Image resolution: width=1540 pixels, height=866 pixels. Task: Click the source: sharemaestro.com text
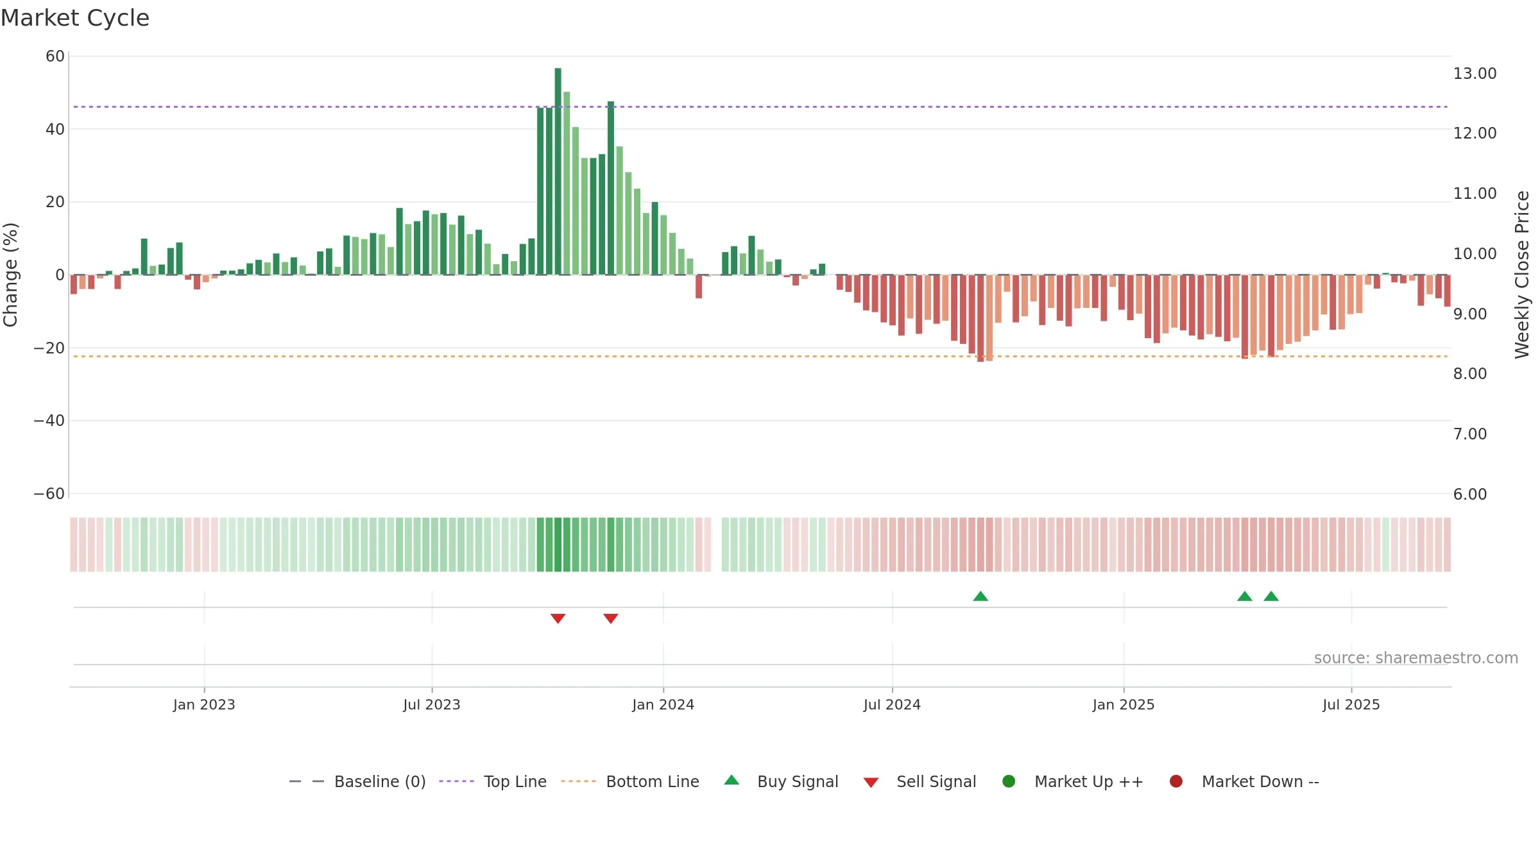click(1416, 658)
